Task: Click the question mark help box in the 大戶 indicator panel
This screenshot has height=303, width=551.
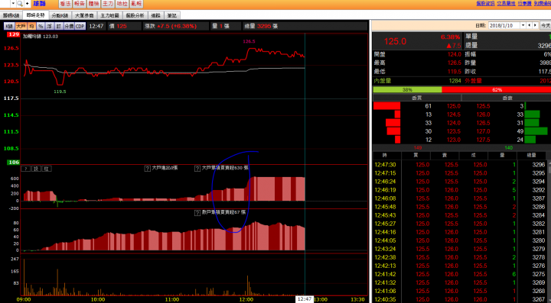Action: coord(26,169)
